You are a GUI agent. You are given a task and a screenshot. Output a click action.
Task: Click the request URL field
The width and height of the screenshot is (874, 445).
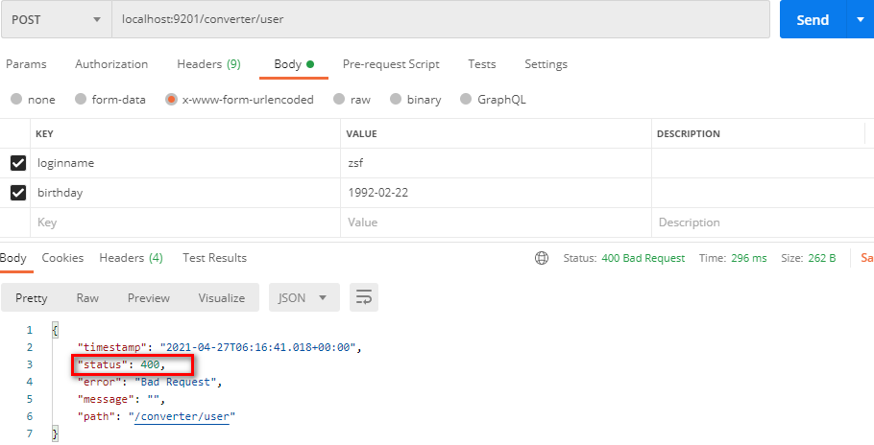coord(441,19)
